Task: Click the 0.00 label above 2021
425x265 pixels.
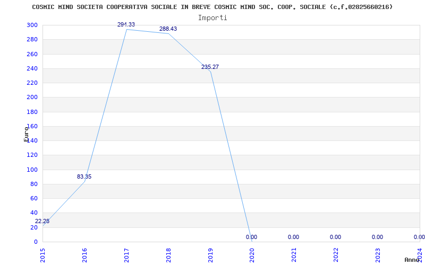Action: (x=294, y=237)
